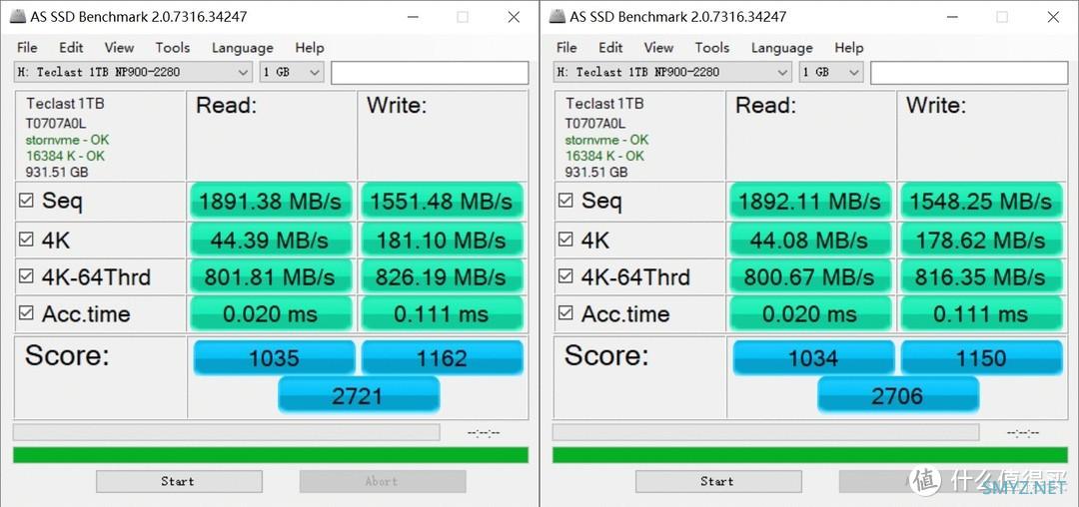
Task: Select Seq read 1891.38 MB/s result
Action: (x=271, y=202)
